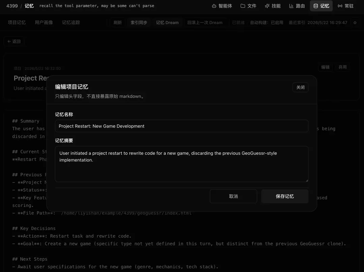Click the 刷新 refresh button
This screenshot has width=364, height=272.
tap(118, 23)
